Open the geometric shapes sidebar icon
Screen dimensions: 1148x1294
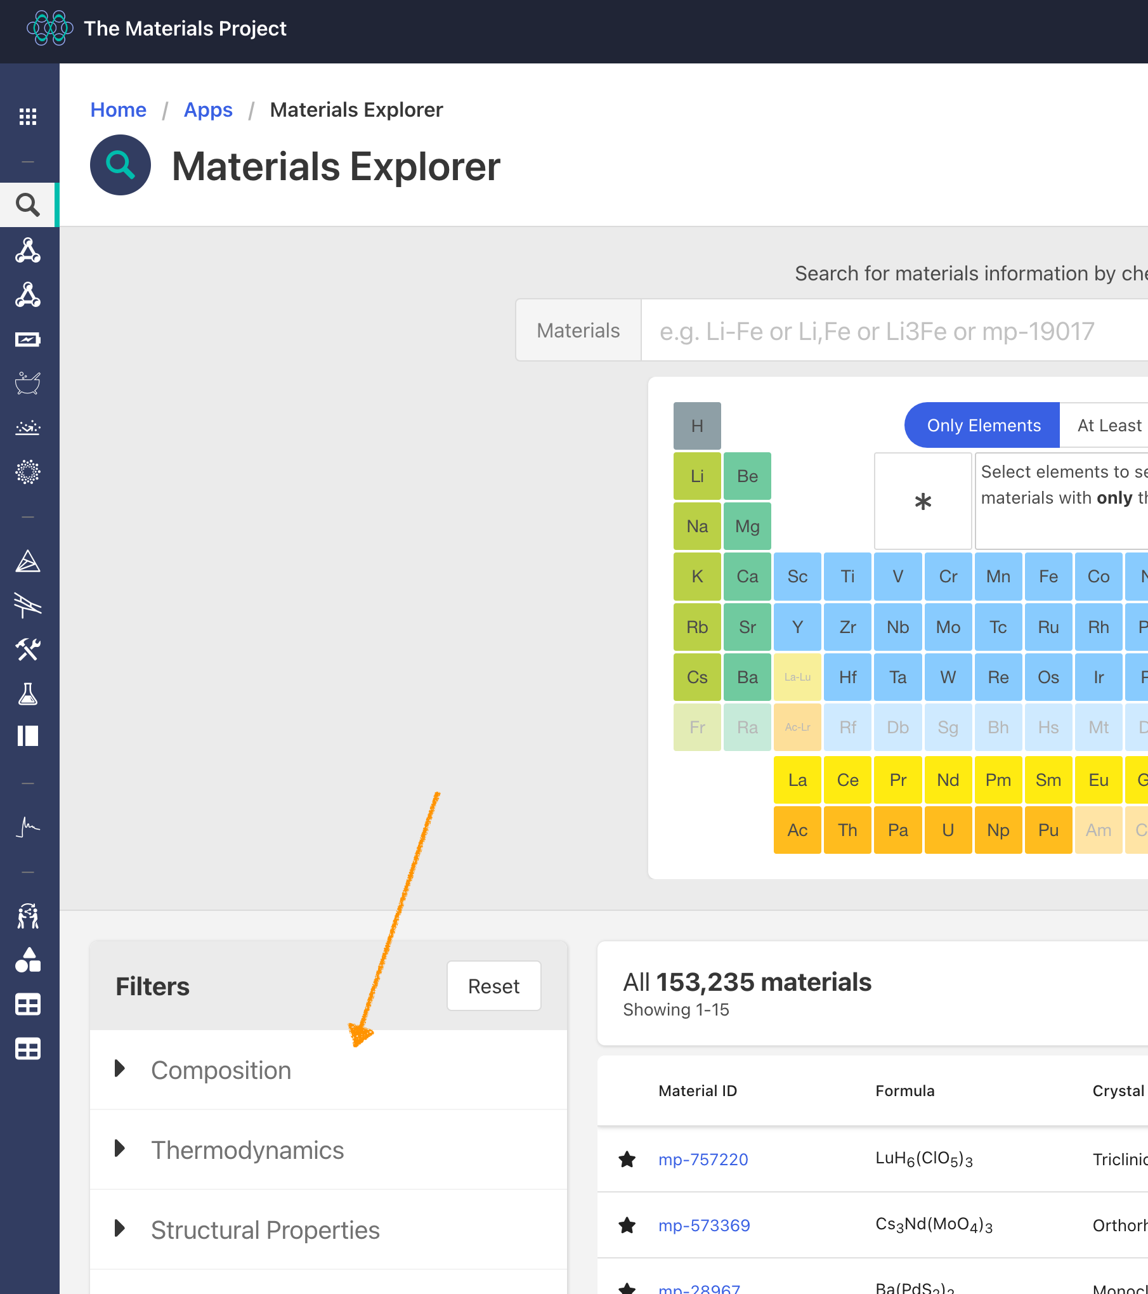[28, 960]
